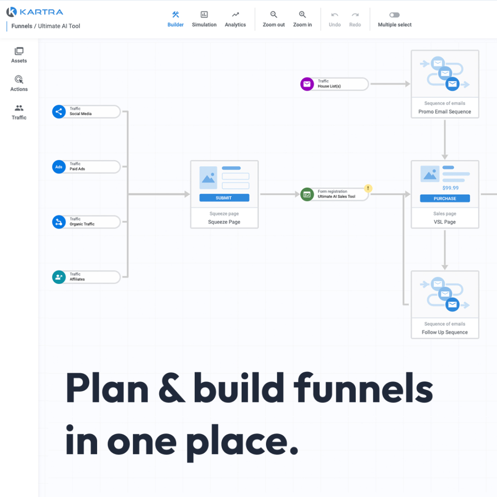Click the Zoom out magnifier icon
This screenshot has height=497, width=497.
(274, 15)
